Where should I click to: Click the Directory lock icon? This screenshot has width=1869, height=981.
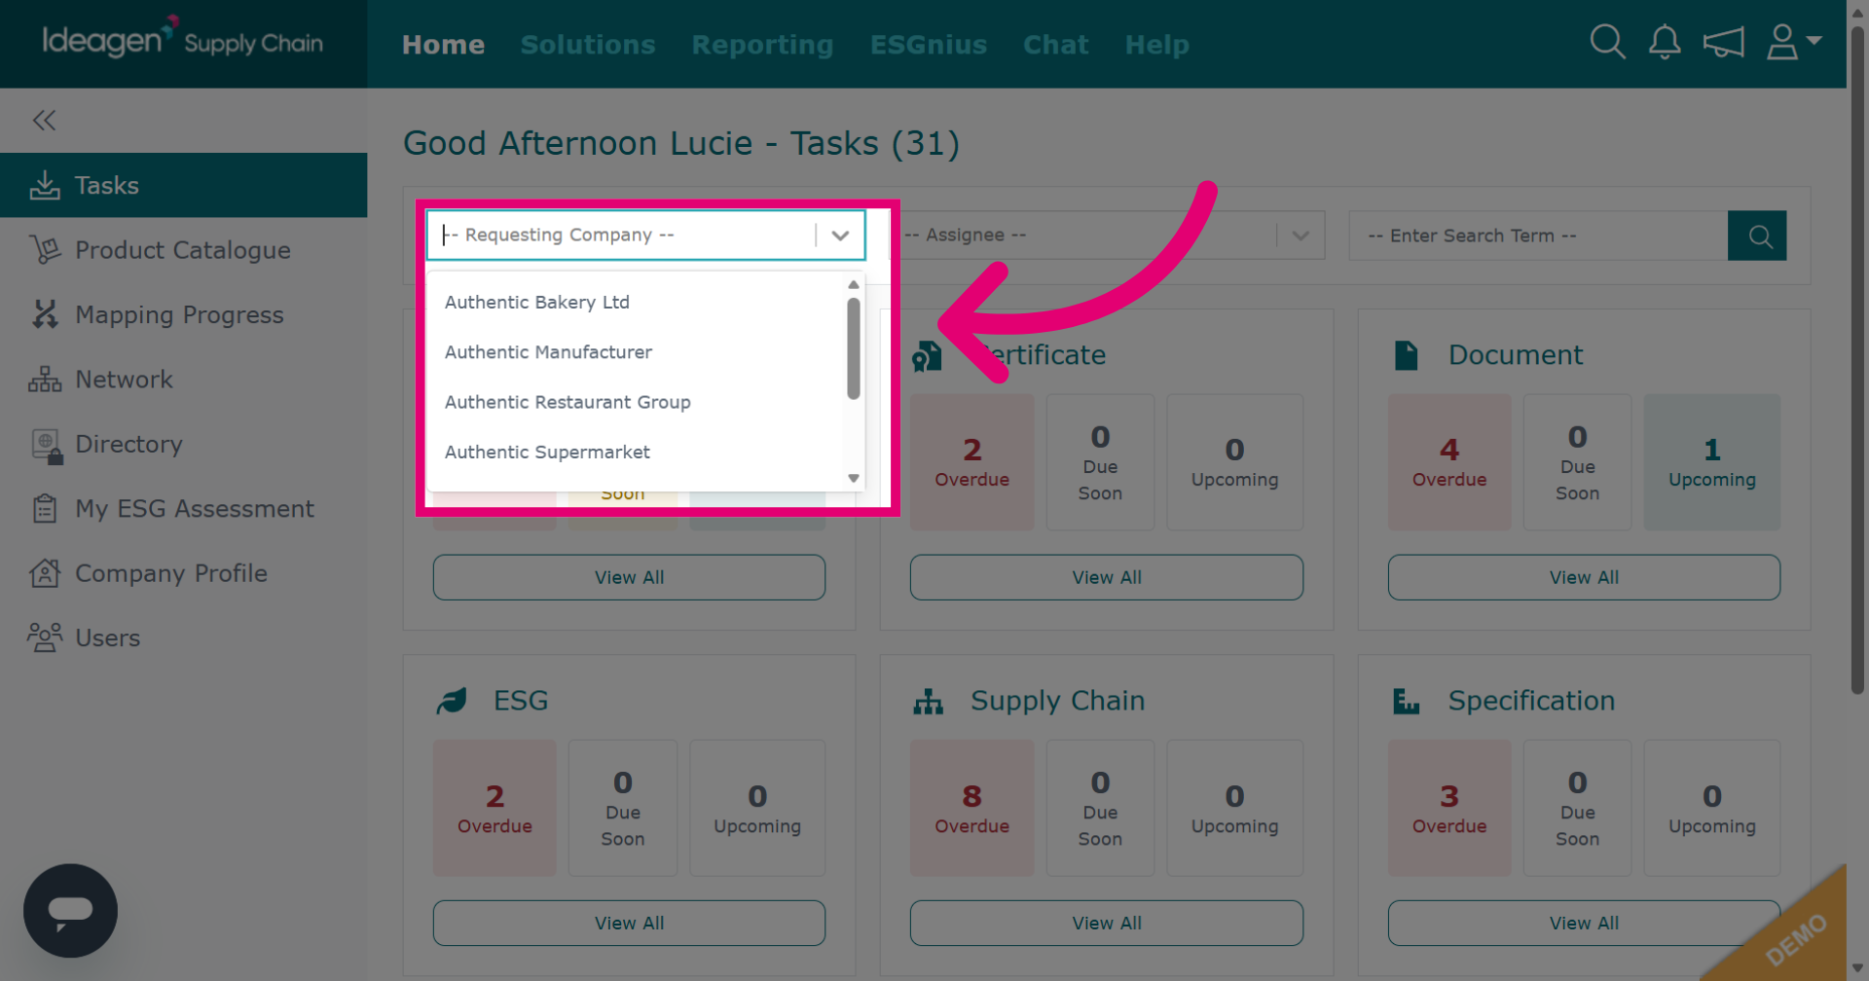pos(47,446)
